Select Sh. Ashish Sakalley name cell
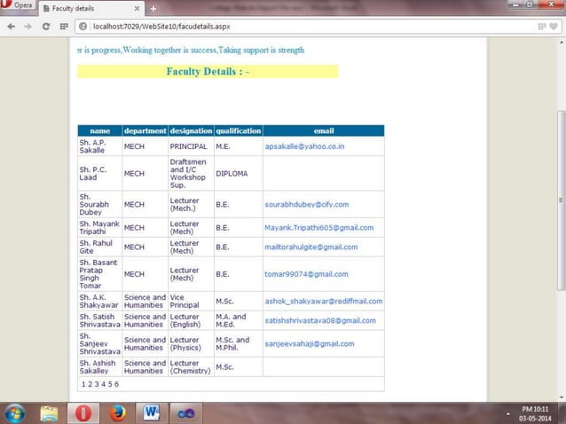Screen dimensions: 566x424 (x=100, y=367)
